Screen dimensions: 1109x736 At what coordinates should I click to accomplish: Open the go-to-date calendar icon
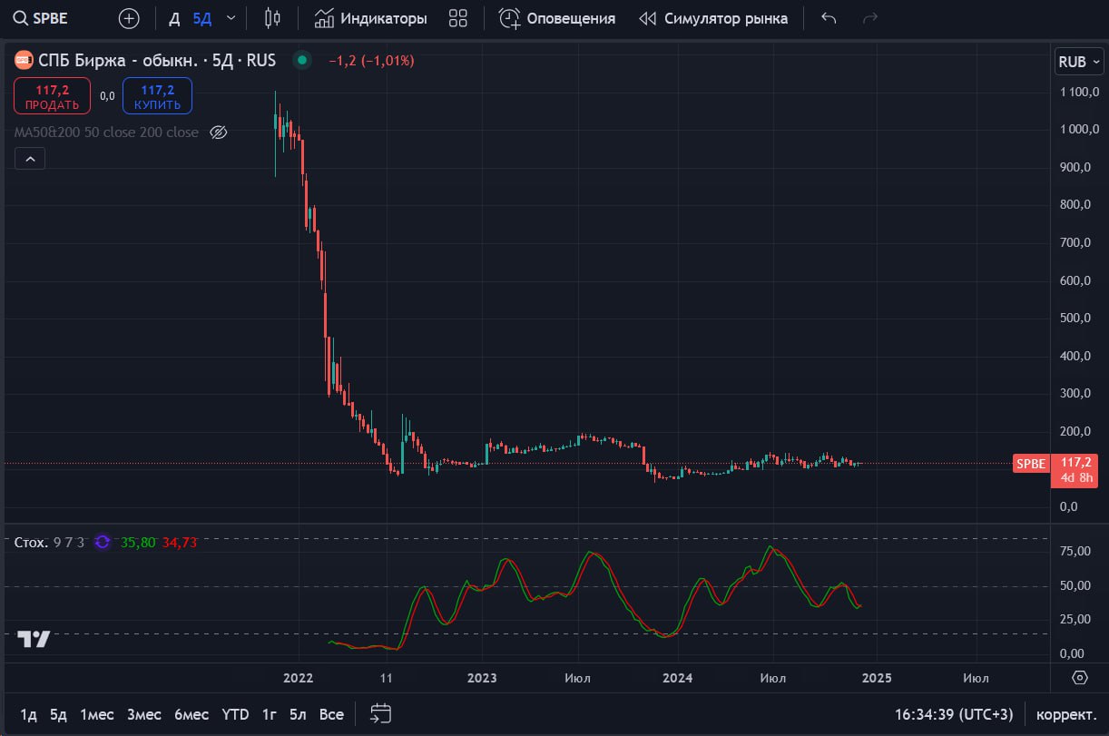pyautogui.click(x=381, y=714)
